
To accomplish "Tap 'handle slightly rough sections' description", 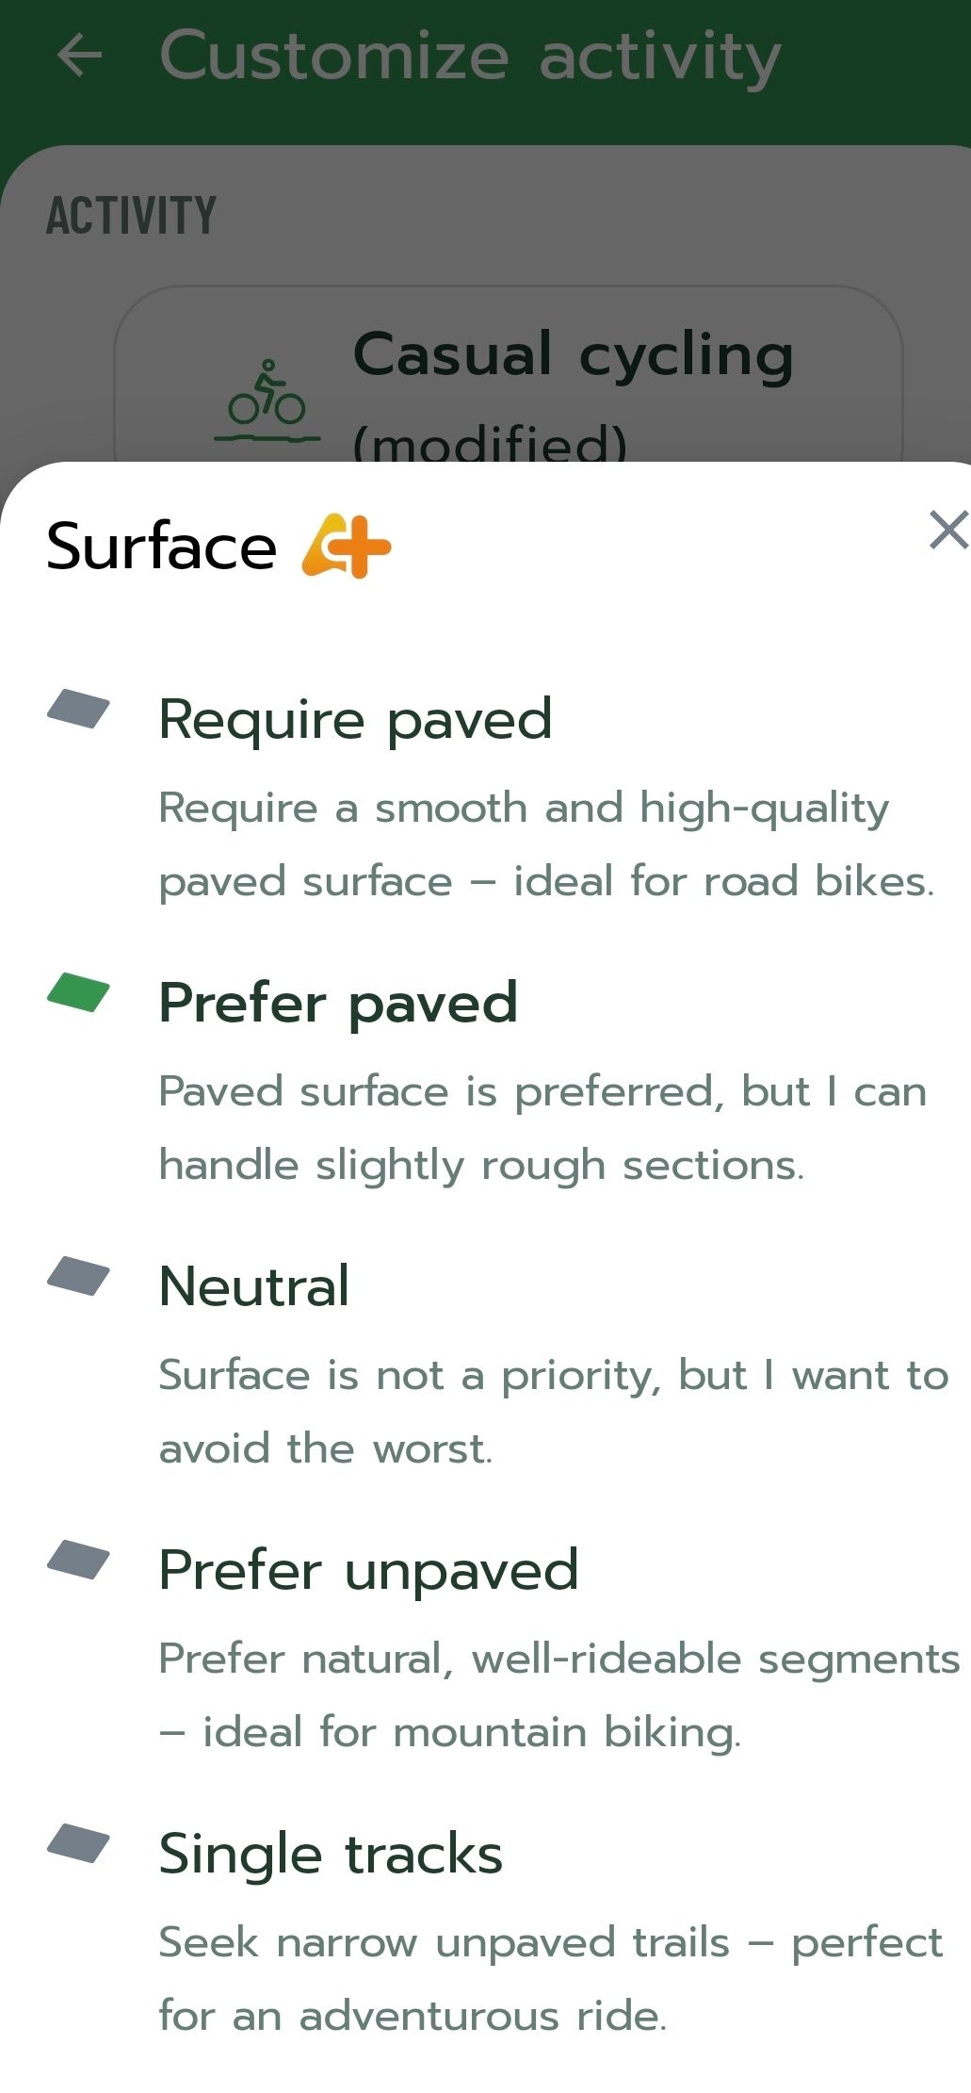I will point(482,1166).
